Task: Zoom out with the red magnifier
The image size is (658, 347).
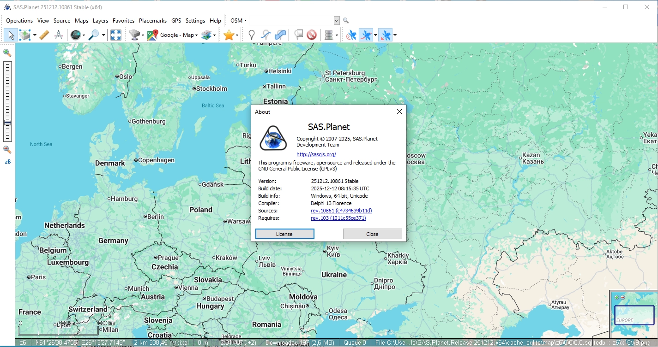Action: coord(7,150)
